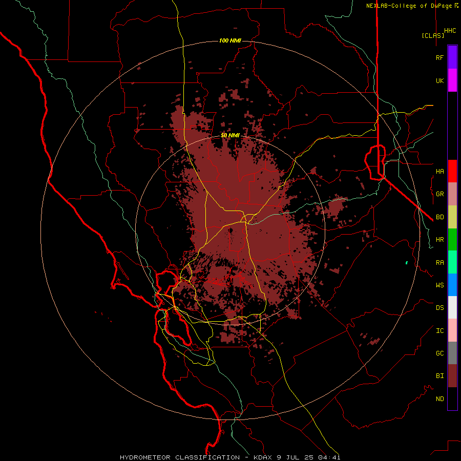This screenshot has height=461, width=461.
Task: Click the 'GR' legend label
Action: (x=439, y=194)
